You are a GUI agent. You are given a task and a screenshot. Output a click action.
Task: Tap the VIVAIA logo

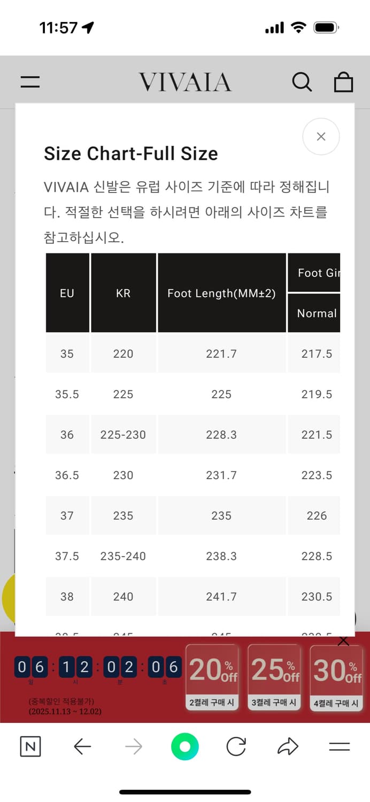pyautogui.click(x=185, y=82)
